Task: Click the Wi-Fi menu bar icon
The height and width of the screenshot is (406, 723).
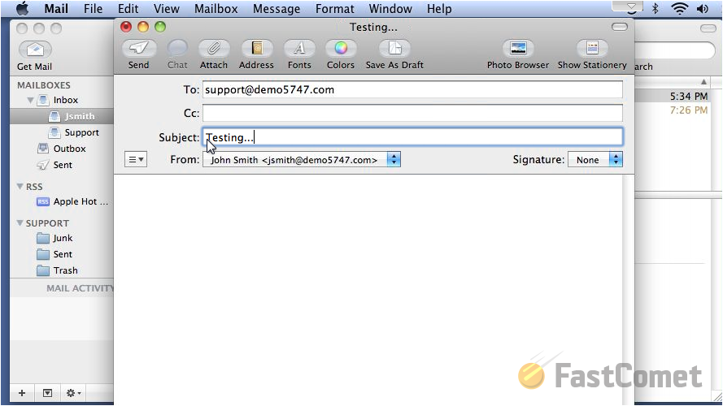Action: click(x=680, y=9)
